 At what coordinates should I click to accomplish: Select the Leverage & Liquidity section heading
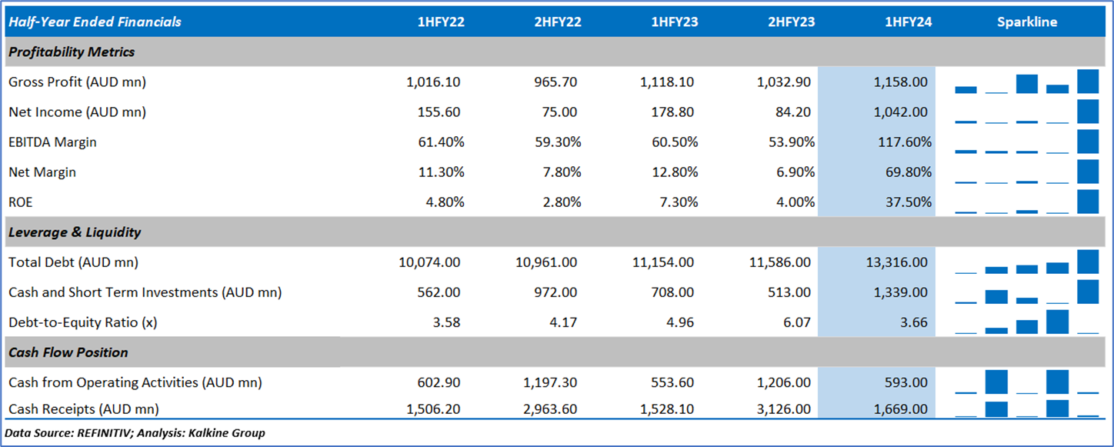pos(75,232)
